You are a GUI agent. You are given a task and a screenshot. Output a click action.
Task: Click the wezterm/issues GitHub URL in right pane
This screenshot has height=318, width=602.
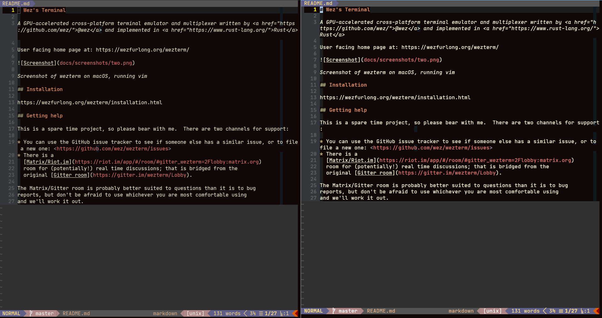[431, 148]
